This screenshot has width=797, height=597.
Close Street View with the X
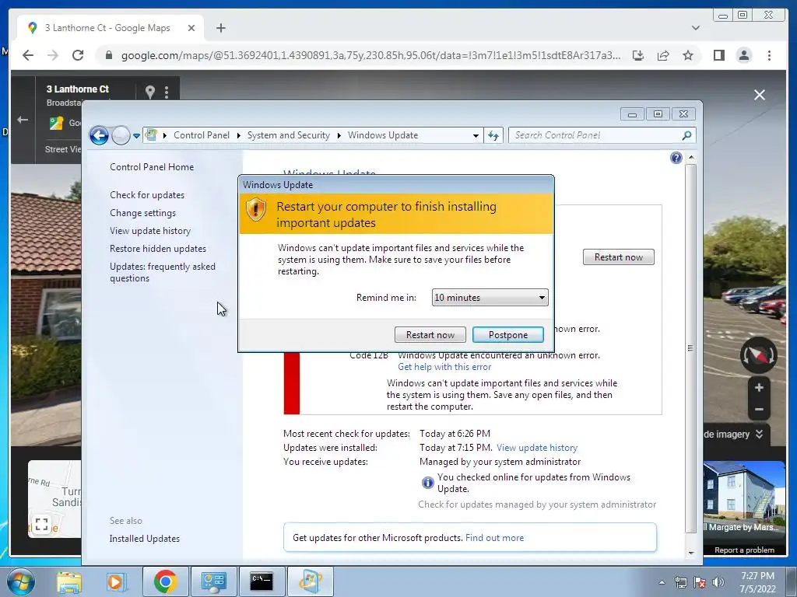760,95
